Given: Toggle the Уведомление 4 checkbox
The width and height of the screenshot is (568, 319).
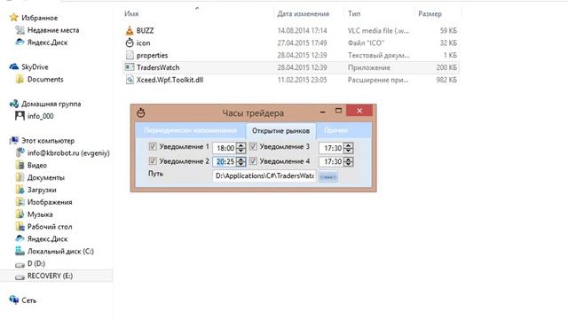Looking at the screenshot, I should [253, 160].
